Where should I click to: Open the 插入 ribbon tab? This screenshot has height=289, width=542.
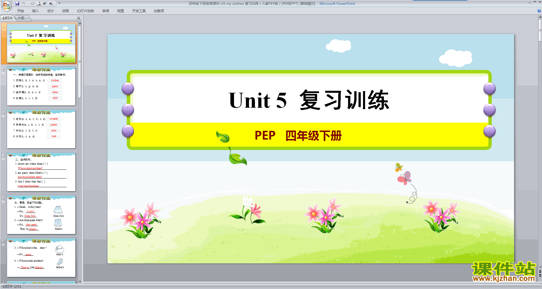(36, 11)
